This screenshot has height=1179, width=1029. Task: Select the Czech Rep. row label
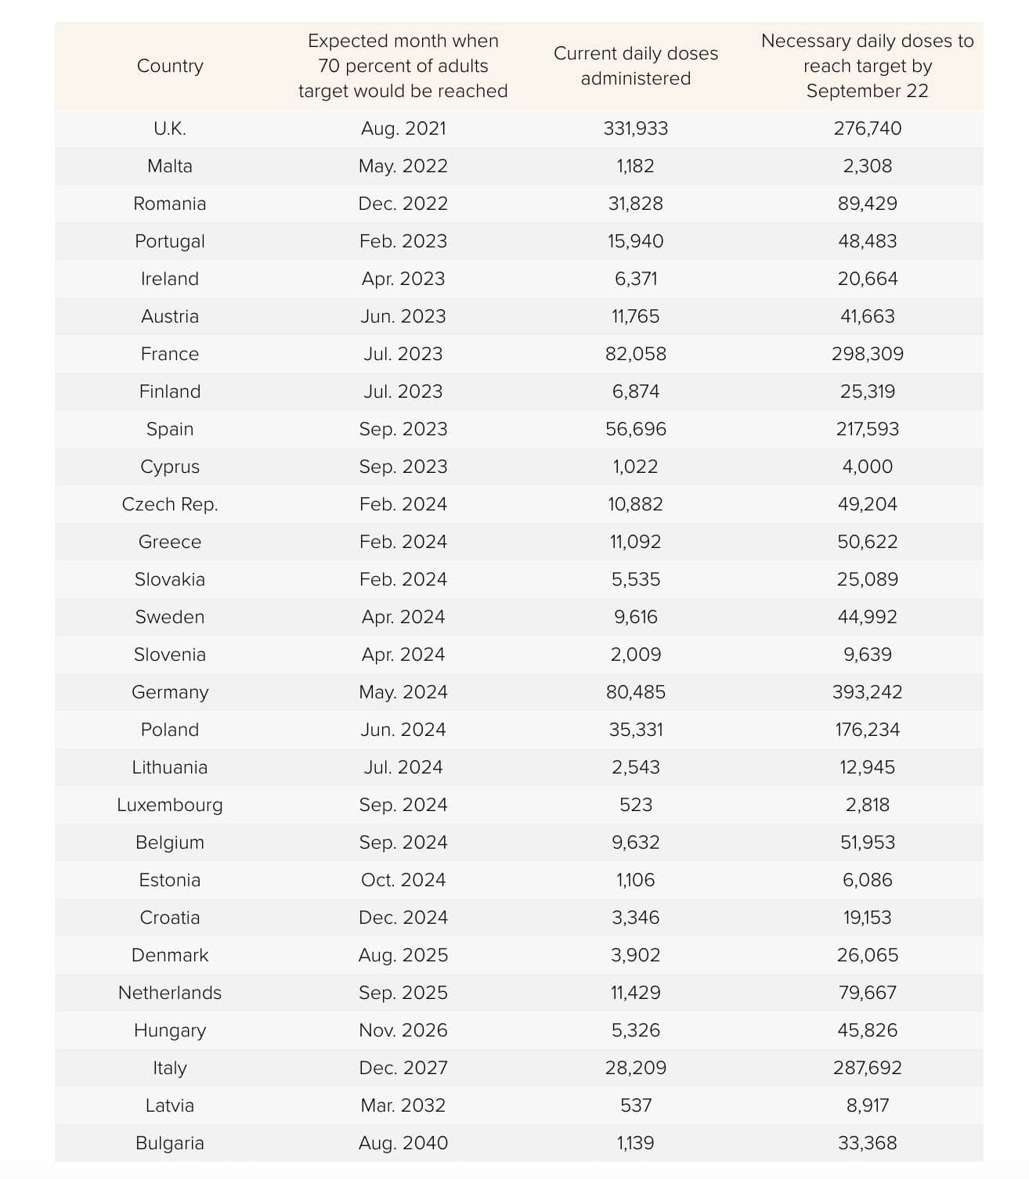click(x=170, y=504)
